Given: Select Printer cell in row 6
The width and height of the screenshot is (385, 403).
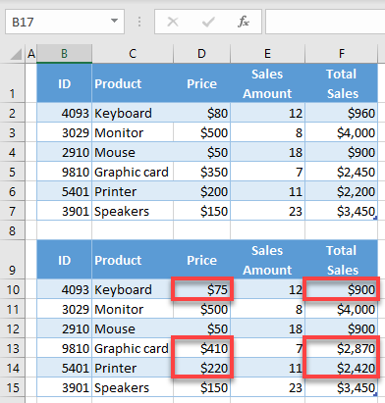Looking at the screenshot, I should 133,191.
